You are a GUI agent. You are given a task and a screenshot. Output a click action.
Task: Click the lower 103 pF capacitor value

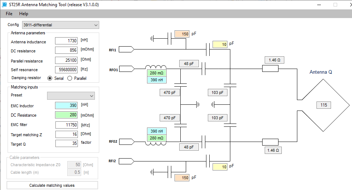pos(218,118)
